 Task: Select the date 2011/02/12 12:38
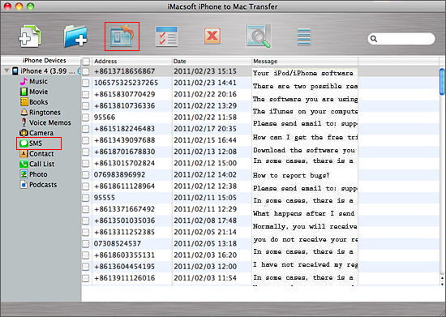coord(205,186)
